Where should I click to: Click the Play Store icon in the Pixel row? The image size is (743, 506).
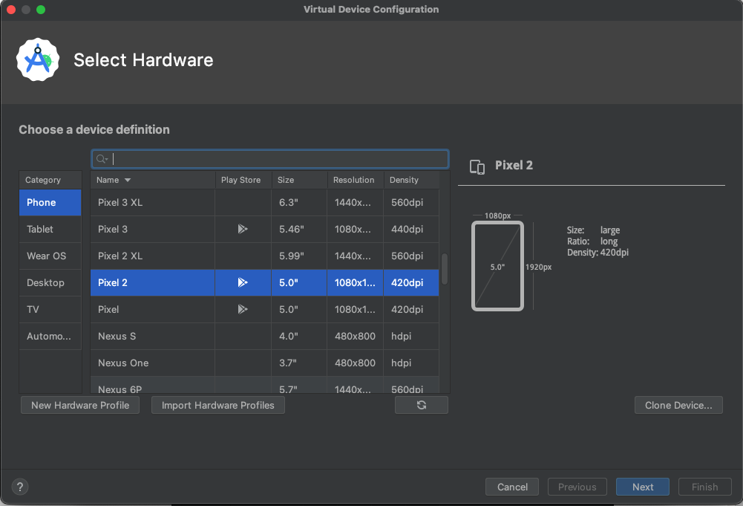coord(243,309)
